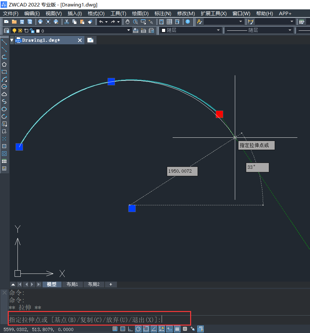Open the 修改(M) menu

pos(186,13)
